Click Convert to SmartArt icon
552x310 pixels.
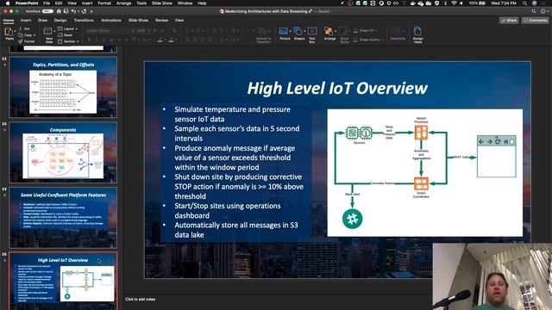(262, 32)
